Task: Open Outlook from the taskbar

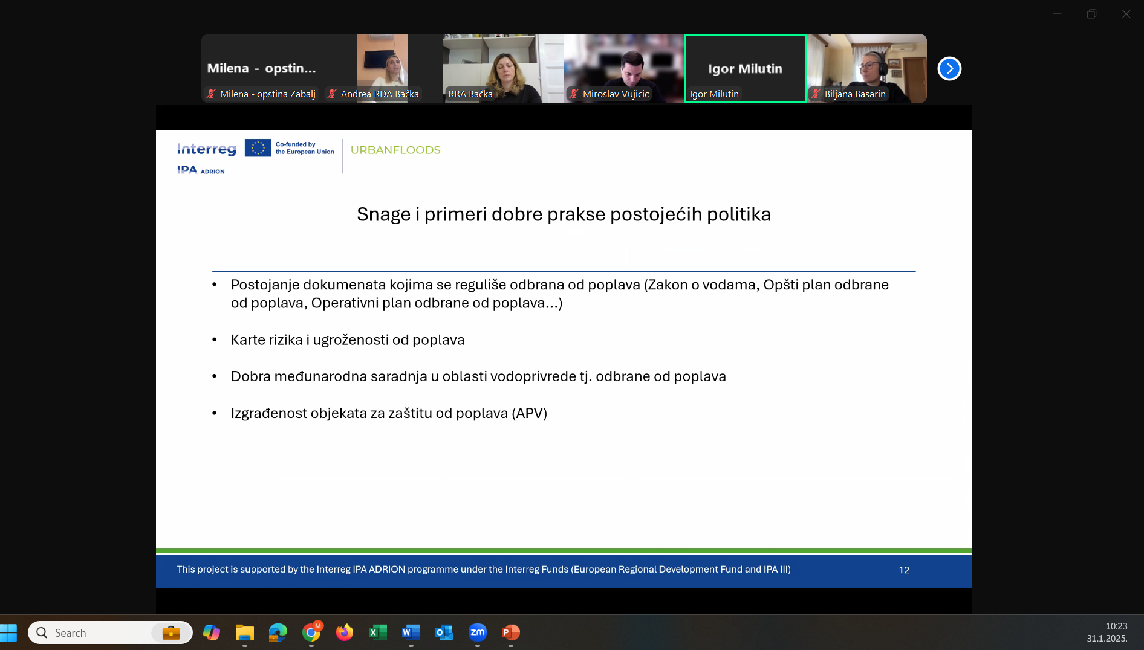Action: tap(444, 632)
